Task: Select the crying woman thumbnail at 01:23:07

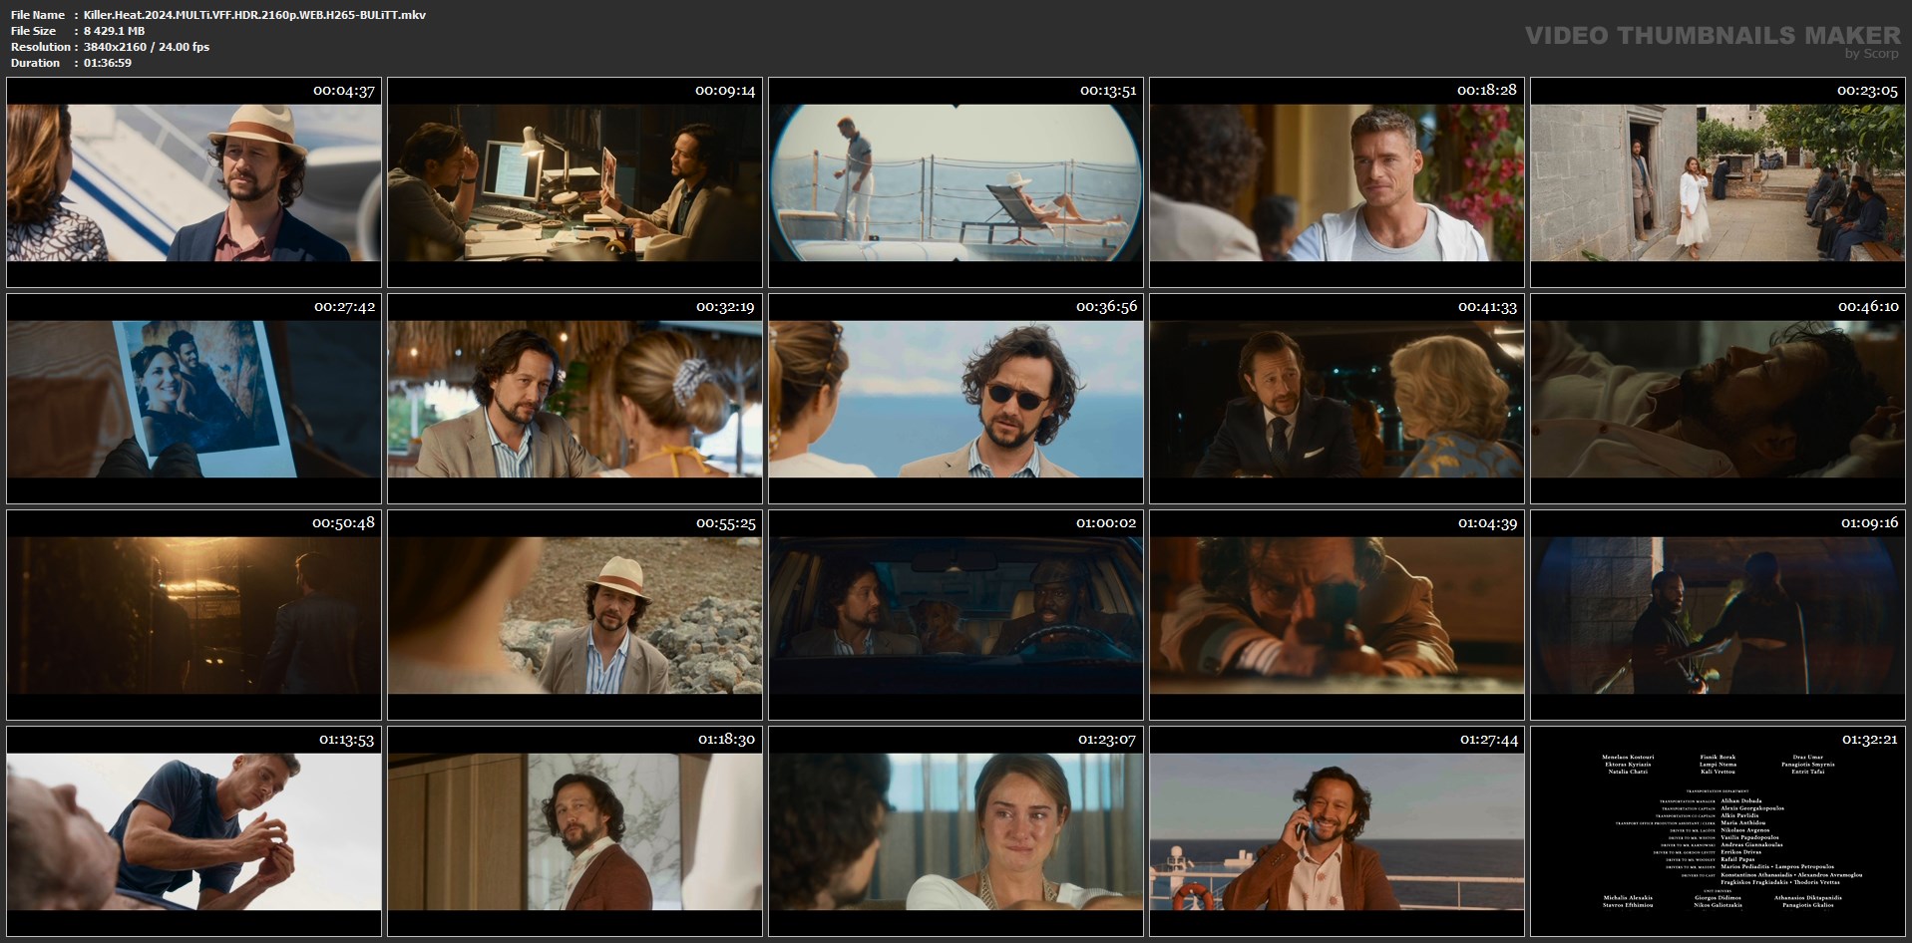Action: [x=956, y=831]
